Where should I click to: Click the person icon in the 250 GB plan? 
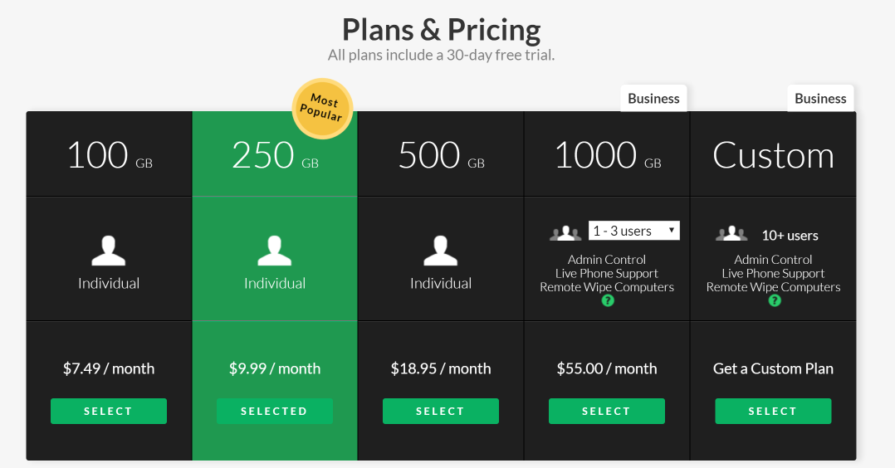(x=275, y=251)
